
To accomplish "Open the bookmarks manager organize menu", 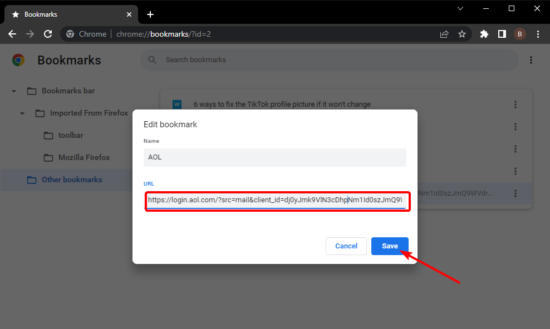I will click(531, 60).
